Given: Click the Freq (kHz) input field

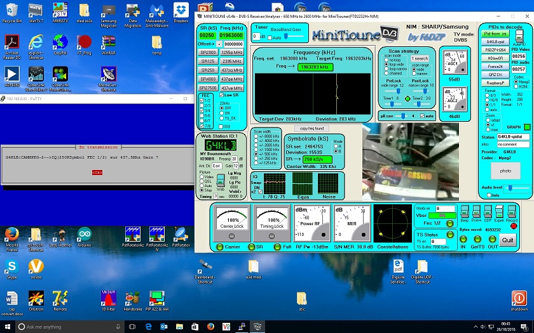Looking at the screenshot, I should click(231, 36).
